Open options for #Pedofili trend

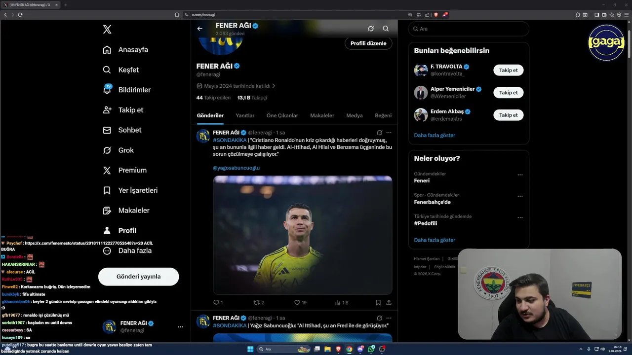tap(520, 217)
